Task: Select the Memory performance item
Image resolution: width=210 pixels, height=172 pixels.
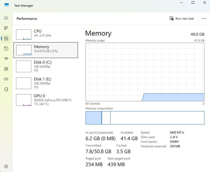Action: point(46,50)
